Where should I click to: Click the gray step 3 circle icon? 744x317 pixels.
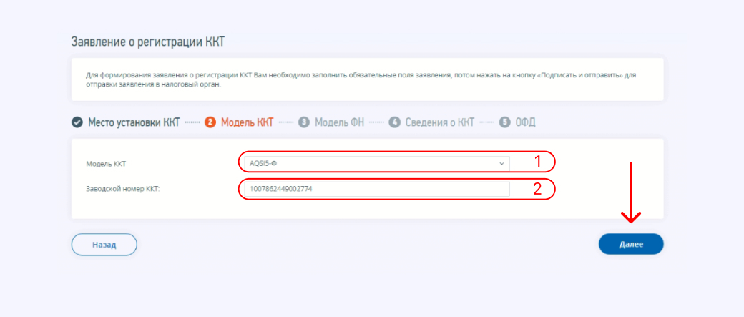pyautogui.click(x=304, y=122)
